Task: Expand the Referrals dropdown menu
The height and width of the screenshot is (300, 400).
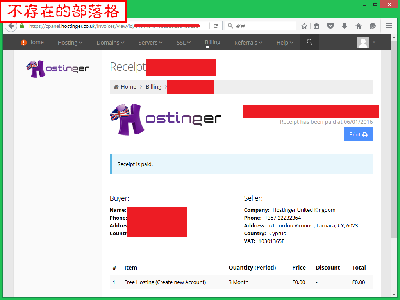Action: [x=248, y=43]
